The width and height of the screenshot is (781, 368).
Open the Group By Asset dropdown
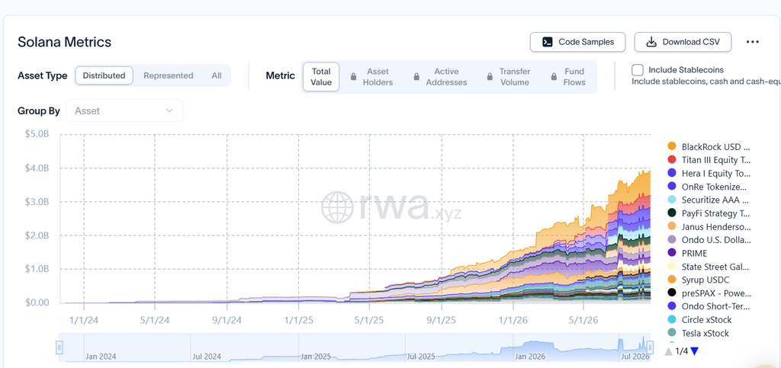tap(124, 111)
